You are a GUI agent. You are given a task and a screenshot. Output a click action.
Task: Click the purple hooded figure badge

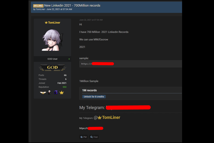(56, 92)
